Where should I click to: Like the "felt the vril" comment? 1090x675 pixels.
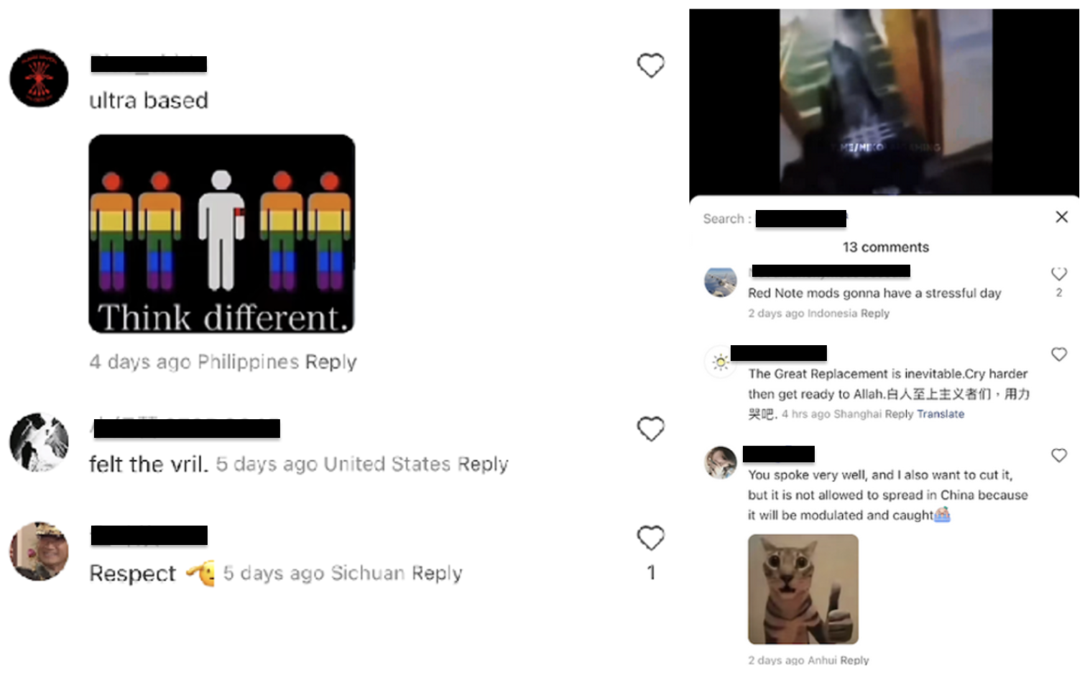click(x=650, y=429)
